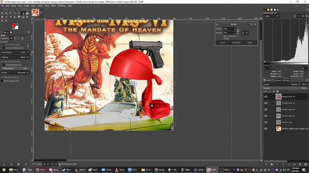
Task: Open the Filters menu
Action: (x=54, y=6)
